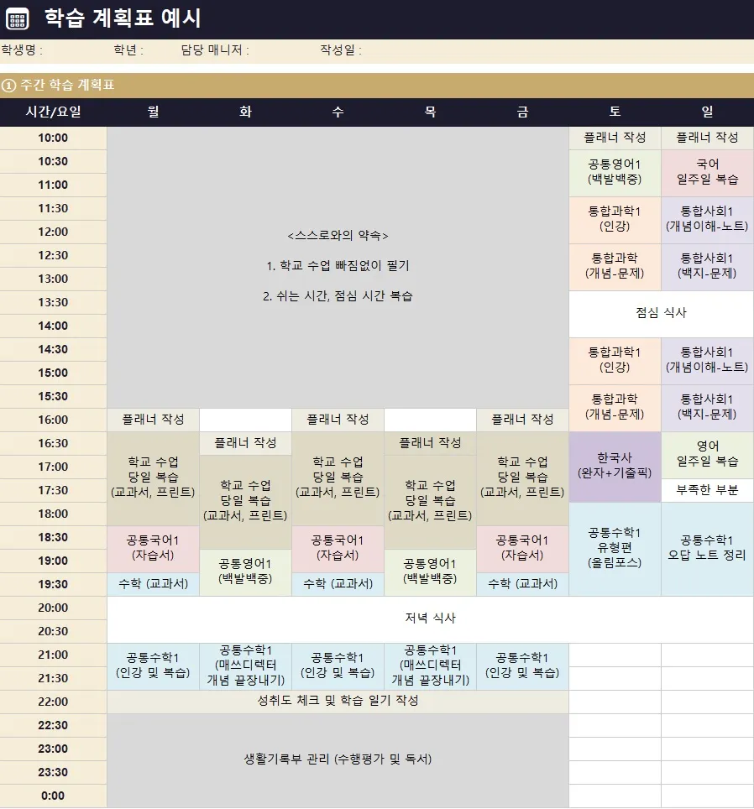754x809 pixels.
Task: Click 통합과학 (개념-문제) in the 12:30 row
Action: click(x=615, y=266)
